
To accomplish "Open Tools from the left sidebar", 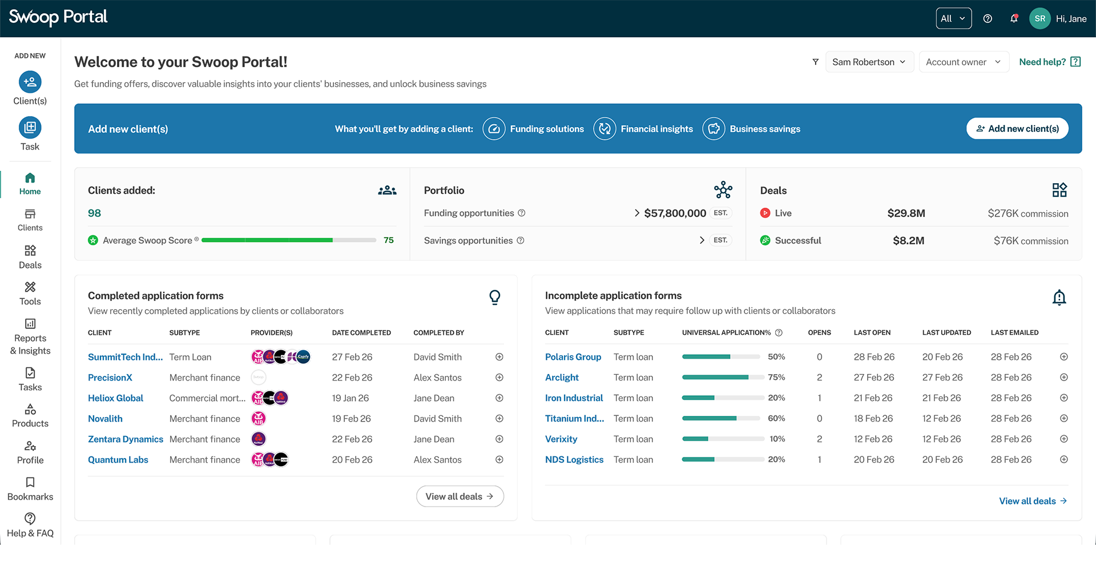I will coord(30,293).
